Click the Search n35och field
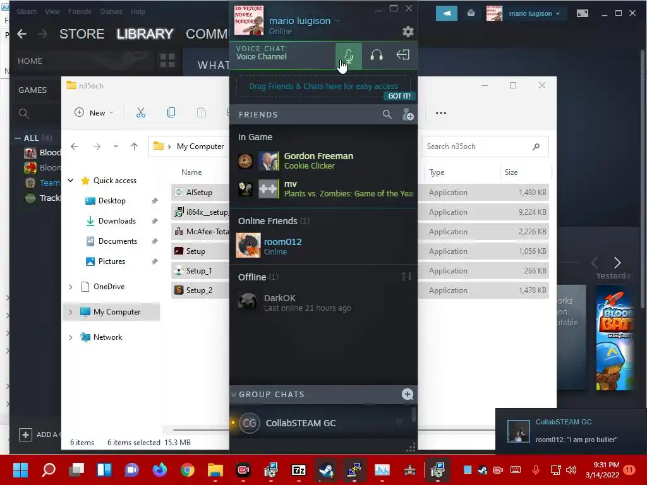This screenshot has width=647, height=485. (x=485, y=147)
